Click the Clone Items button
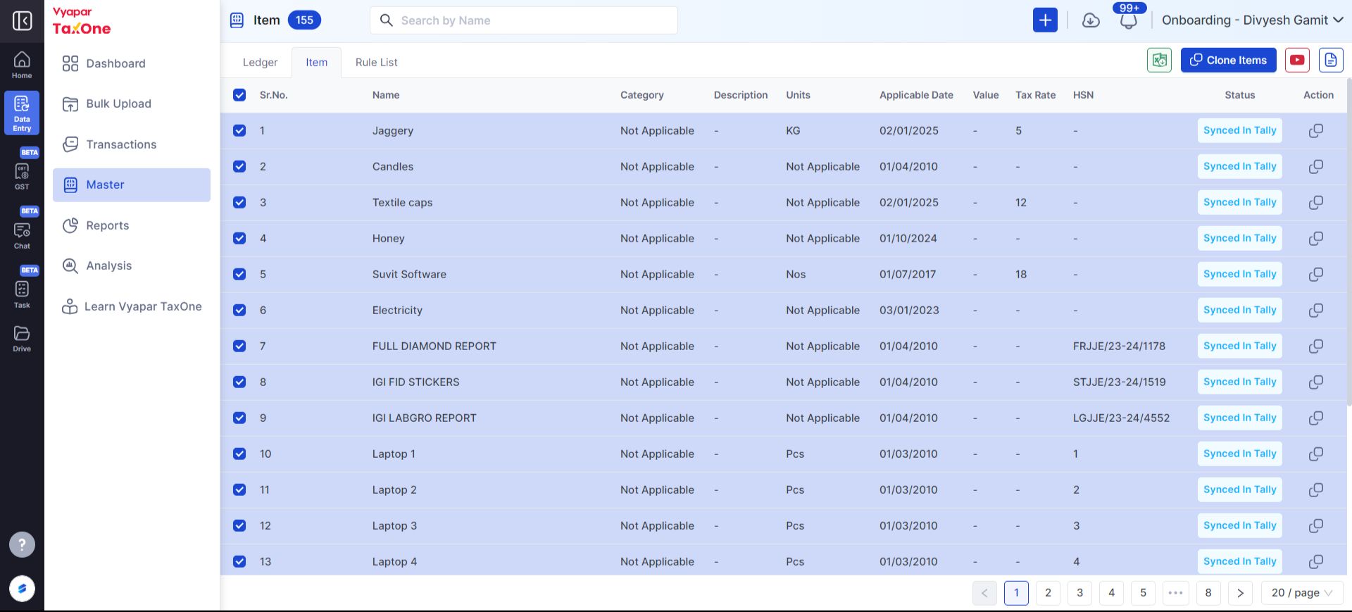Screen dimensions: 1352x612 [x=1228, y=61]
